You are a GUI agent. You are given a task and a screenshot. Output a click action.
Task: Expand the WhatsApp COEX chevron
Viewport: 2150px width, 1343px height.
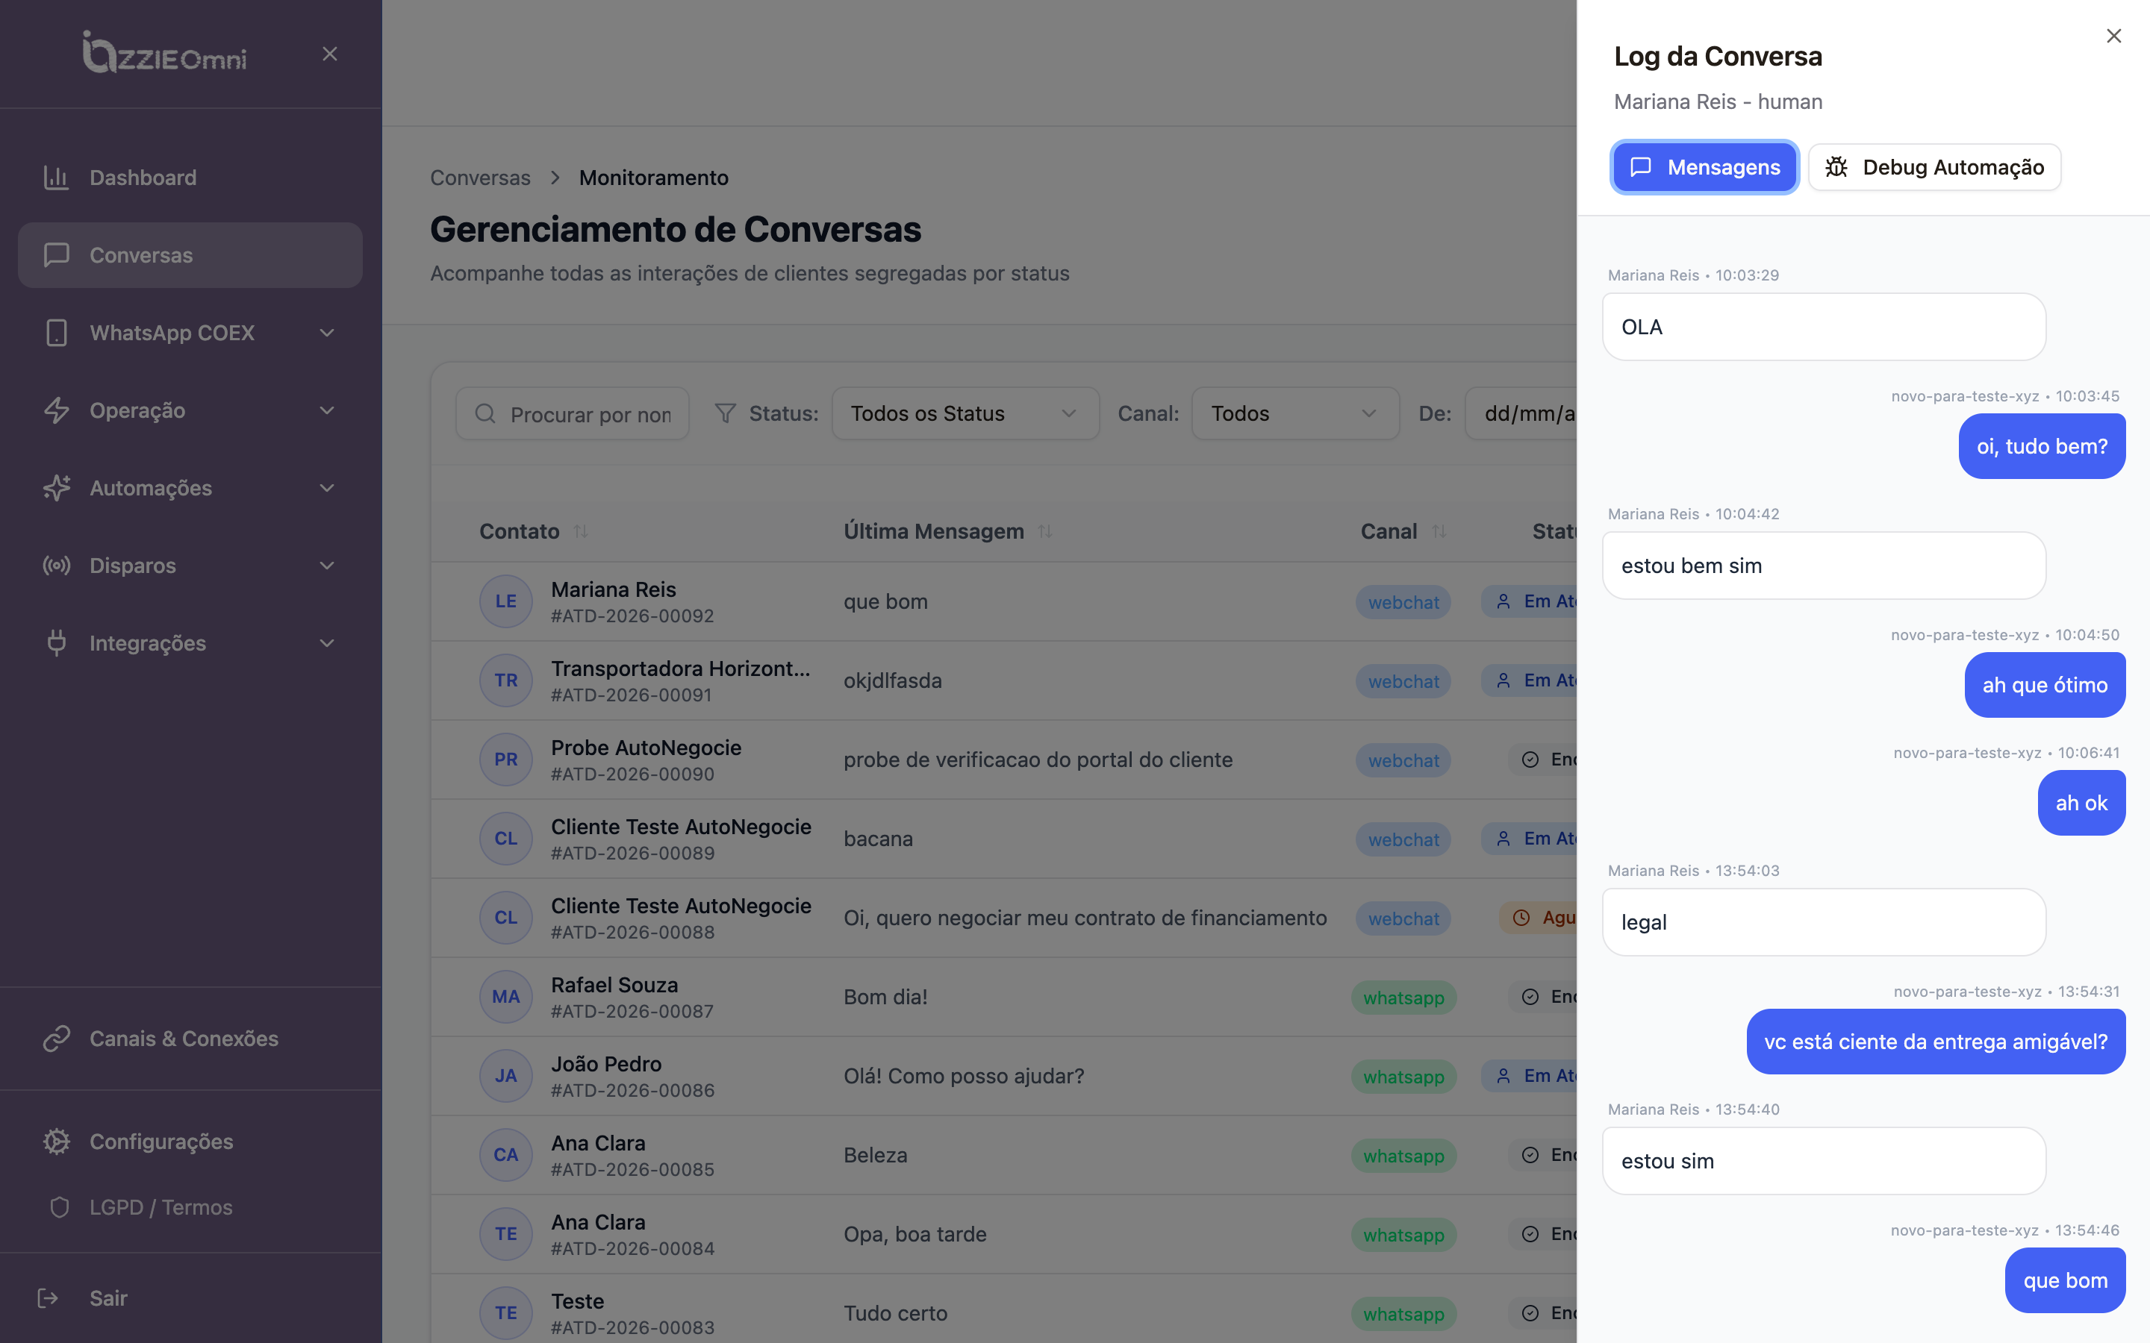(x=327, y=333)
